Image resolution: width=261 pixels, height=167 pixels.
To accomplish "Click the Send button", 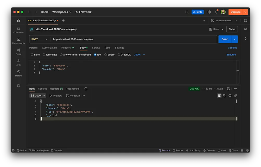I will coord(225,39).
